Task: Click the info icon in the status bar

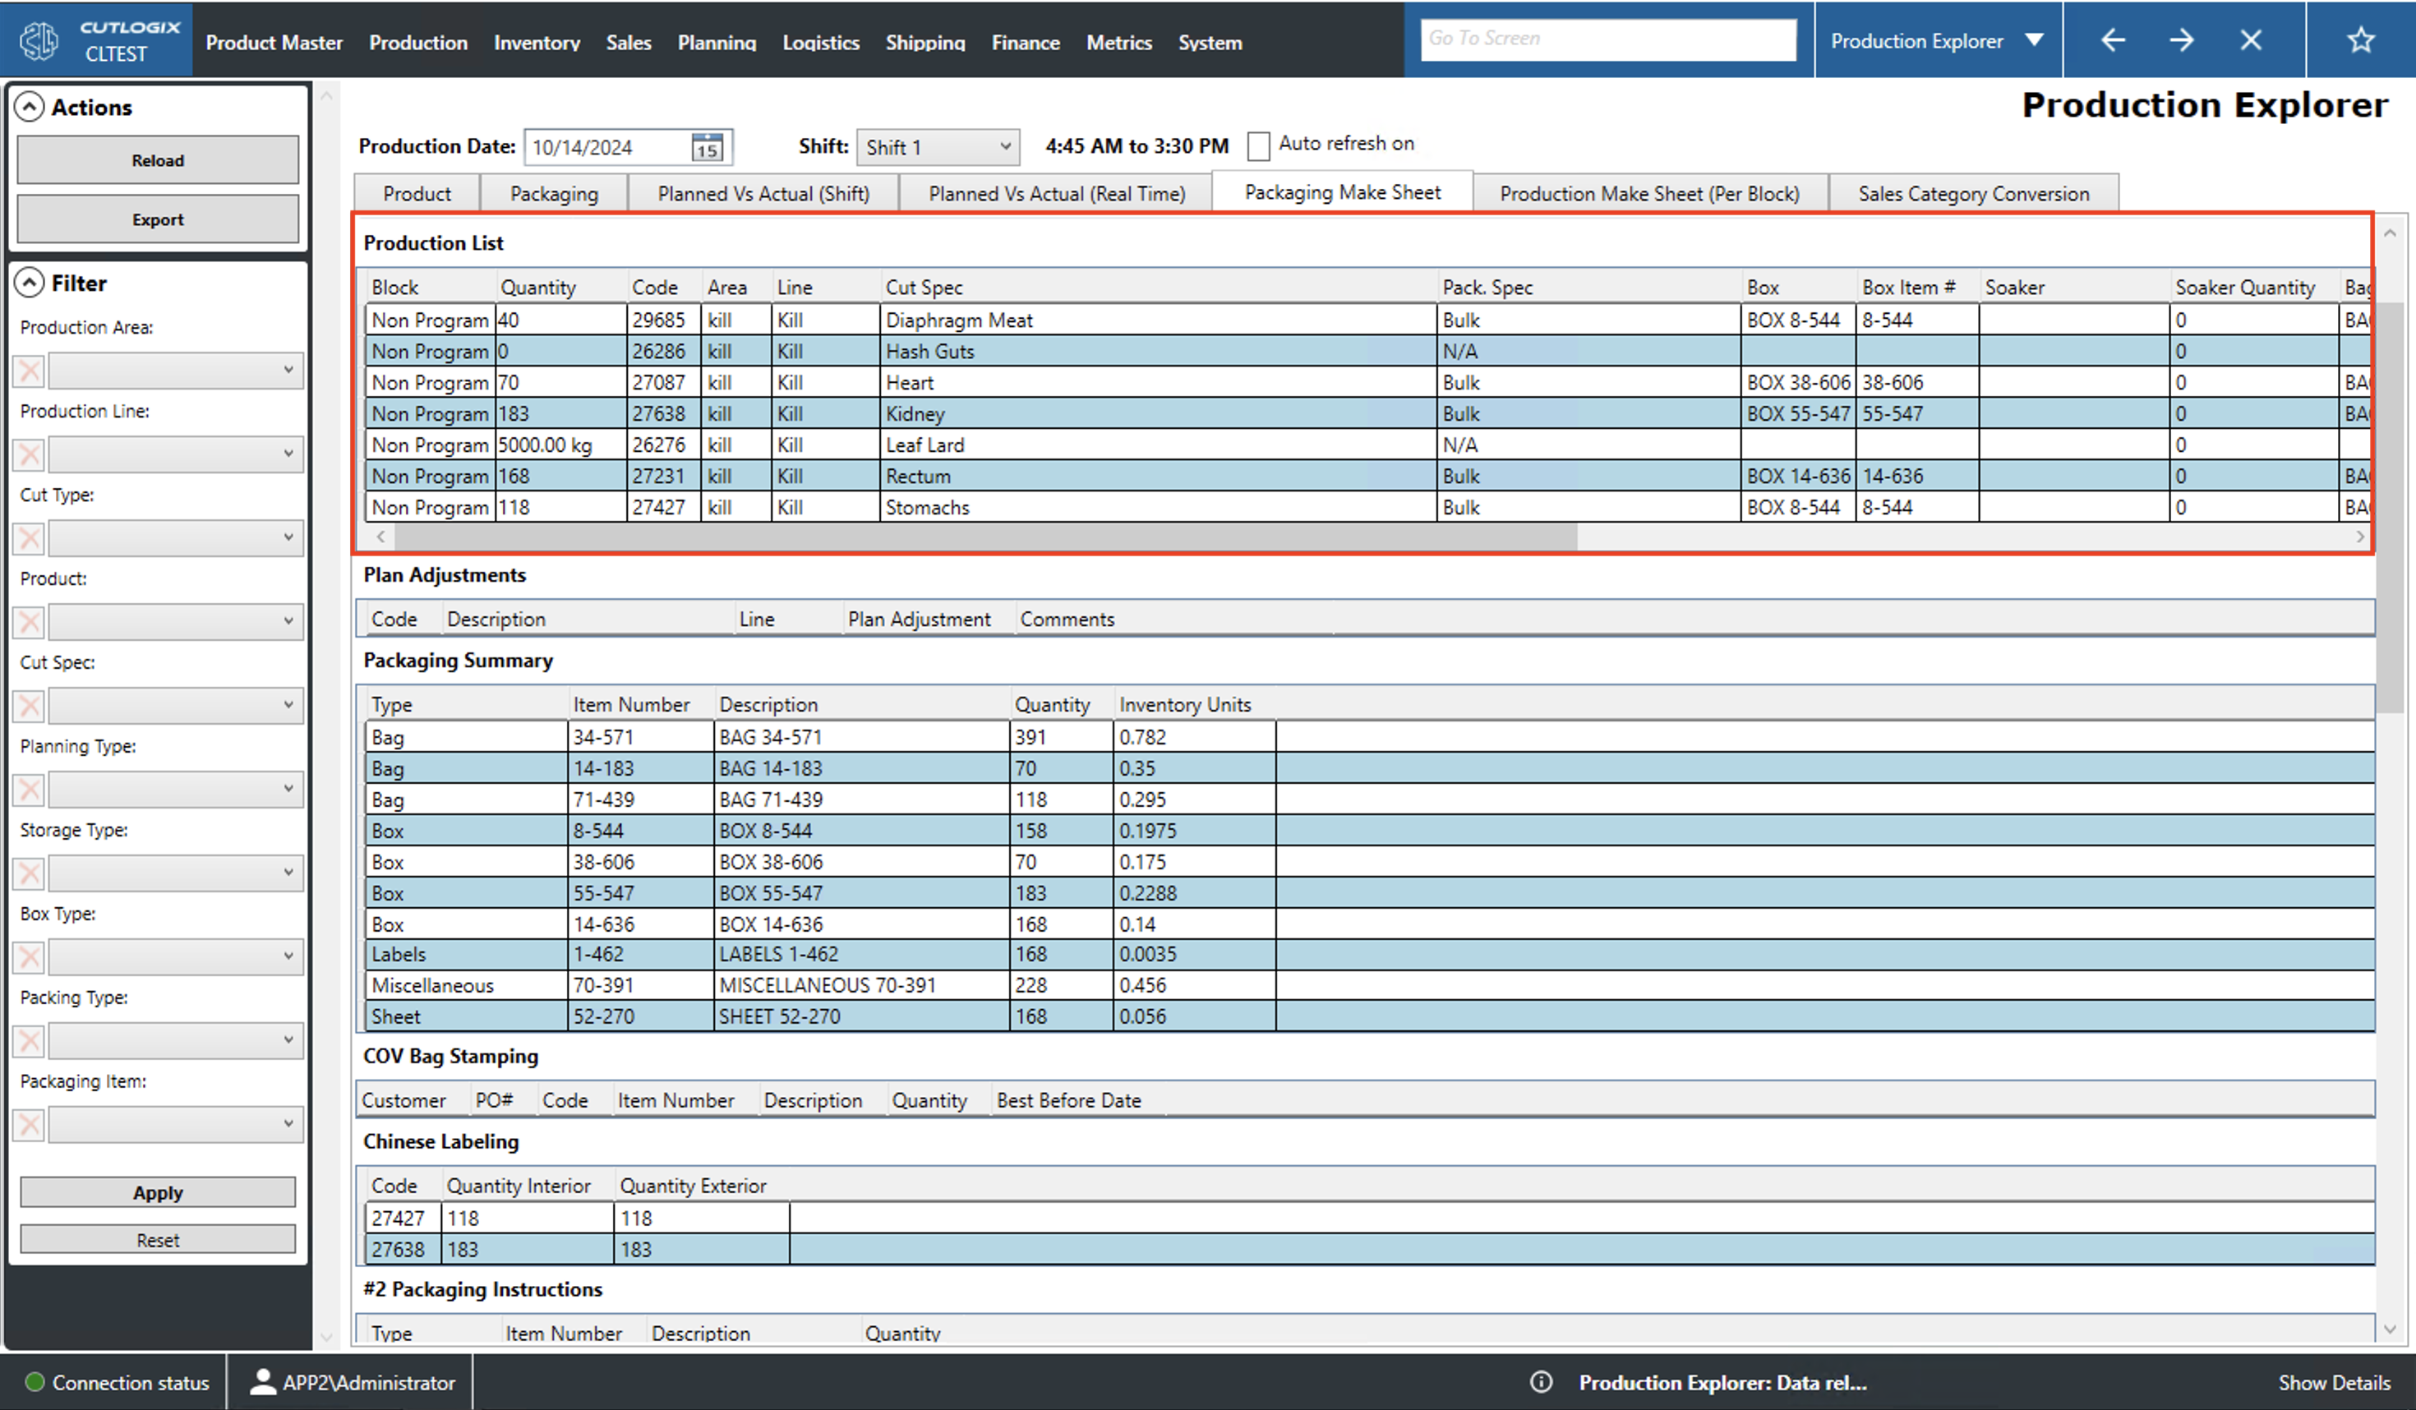Action: click(x=1541, y=1382)
